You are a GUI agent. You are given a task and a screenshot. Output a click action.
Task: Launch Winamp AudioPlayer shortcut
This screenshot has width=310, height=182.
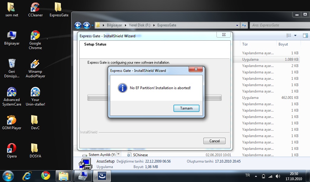tap(35, 68)
